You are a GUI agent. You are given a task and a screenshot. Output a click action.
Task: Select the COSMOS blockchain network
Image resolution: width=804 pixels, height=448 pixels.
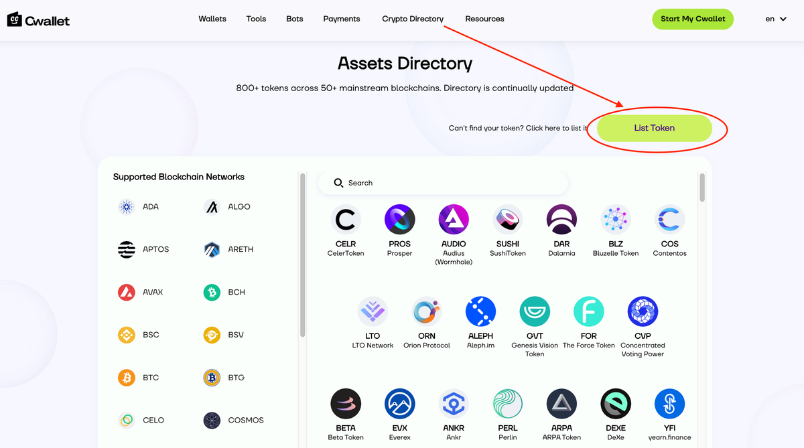pos(234,421)
